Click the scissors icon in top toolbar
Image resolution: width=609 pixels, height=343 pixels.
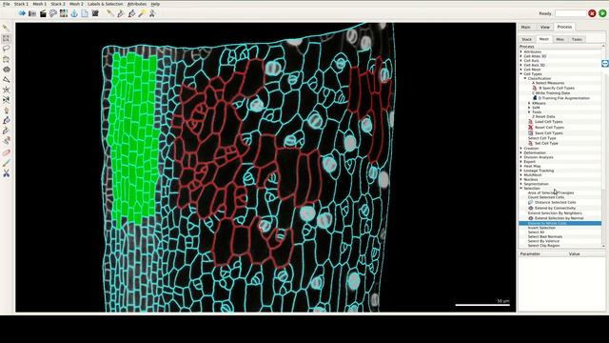(x=152, y=13)
